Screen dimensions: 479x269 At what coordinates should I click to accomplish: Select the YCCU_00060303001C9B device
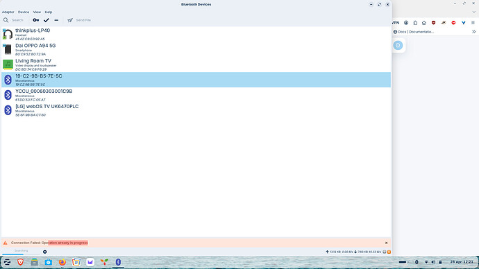(196, 95)
